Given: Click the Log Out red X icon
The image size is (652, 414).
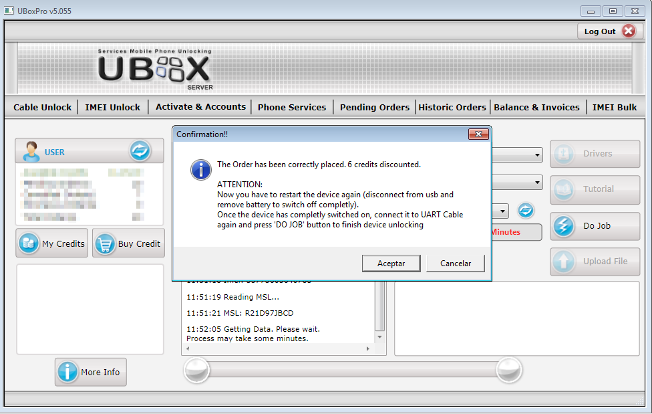Looking at the screenshot, I should click(x=629, y=31).
